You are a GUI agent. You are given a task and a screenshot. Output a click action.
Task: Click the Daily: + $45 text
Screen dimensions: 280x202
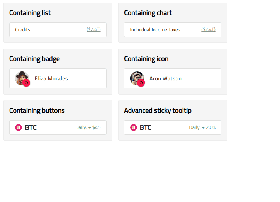click(88, 127)
